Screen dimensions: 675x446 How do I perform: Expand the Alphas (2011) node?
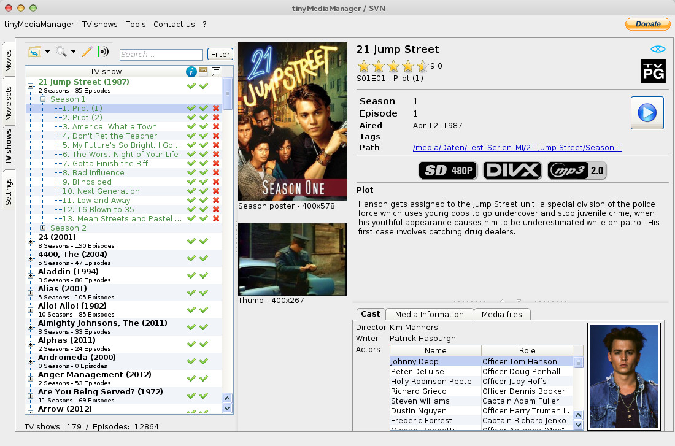point(31,344)
